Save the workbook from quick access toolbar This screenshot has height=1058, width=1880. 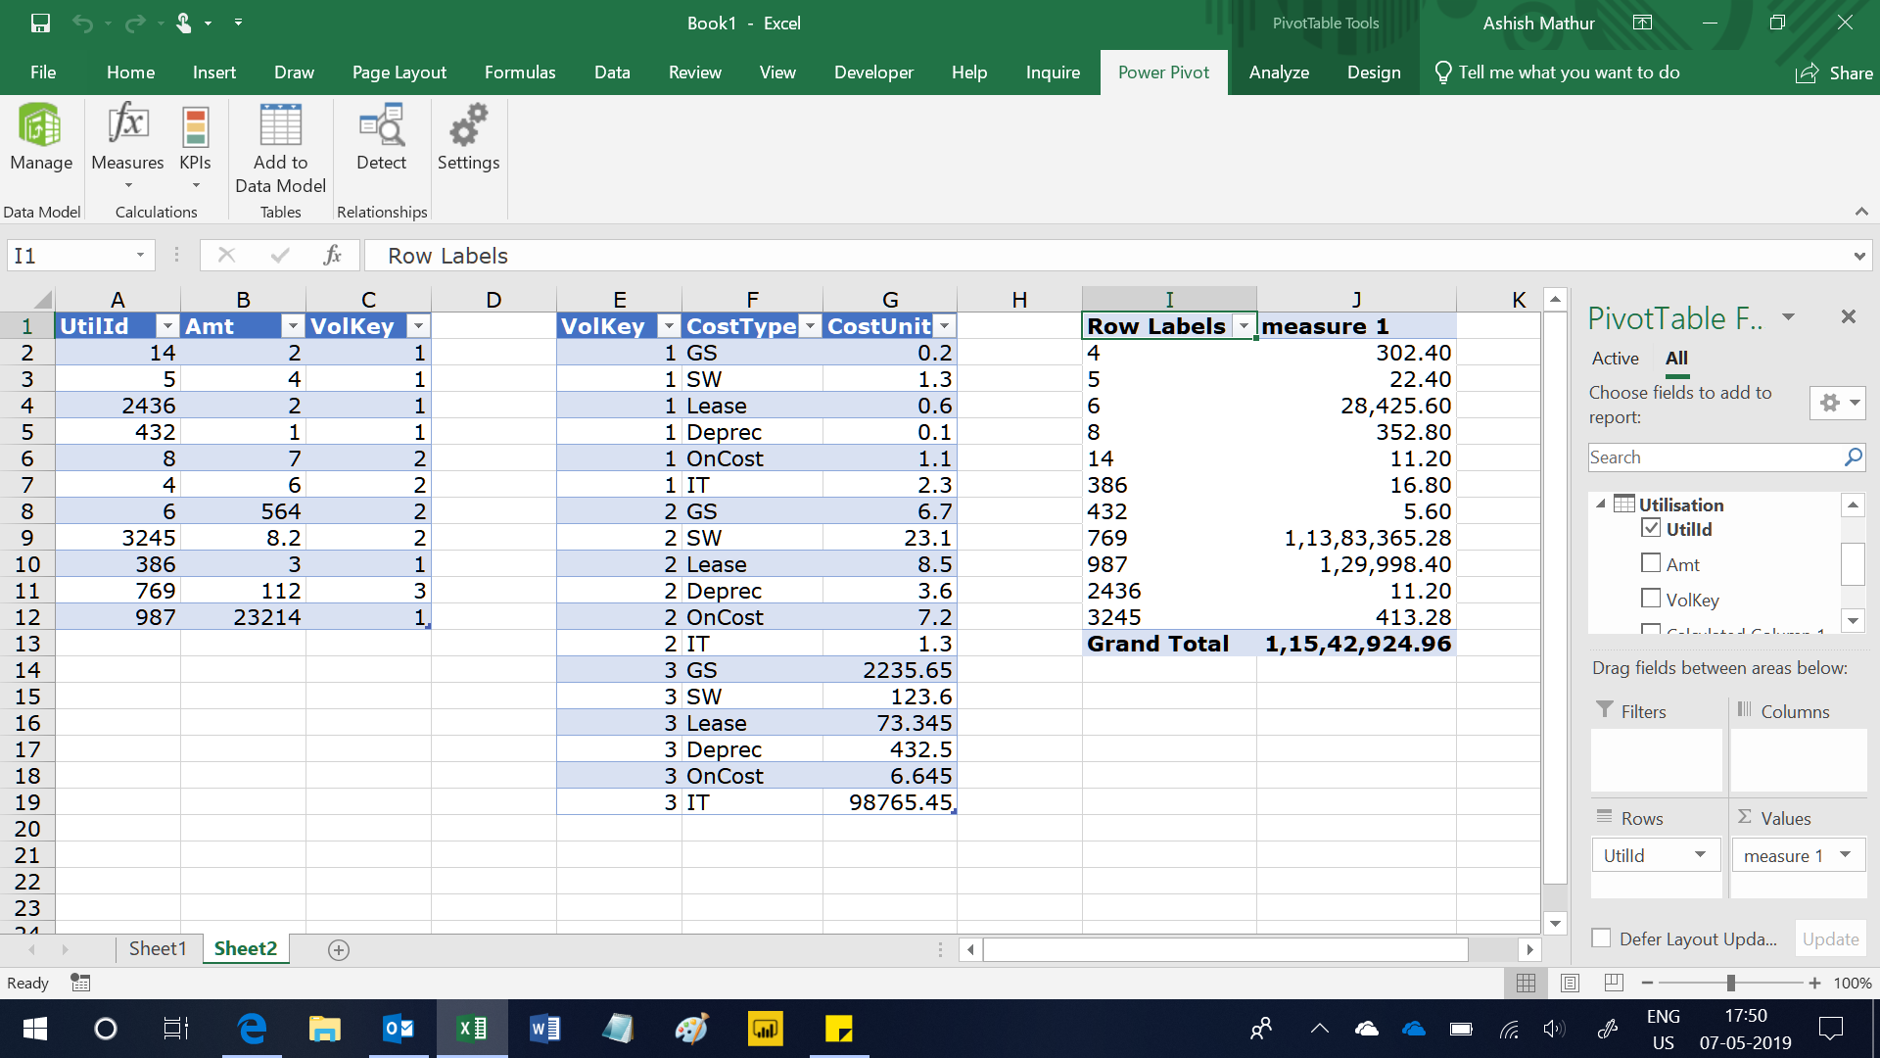click(x=40, y=23)
